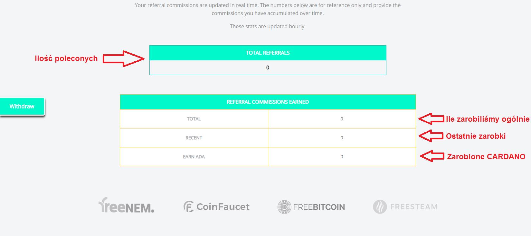The height and width of the screenshot is (236, 531).
Task: Click the 'Zarobione CARDANO' red annotation
Action: tap(486, 157)
